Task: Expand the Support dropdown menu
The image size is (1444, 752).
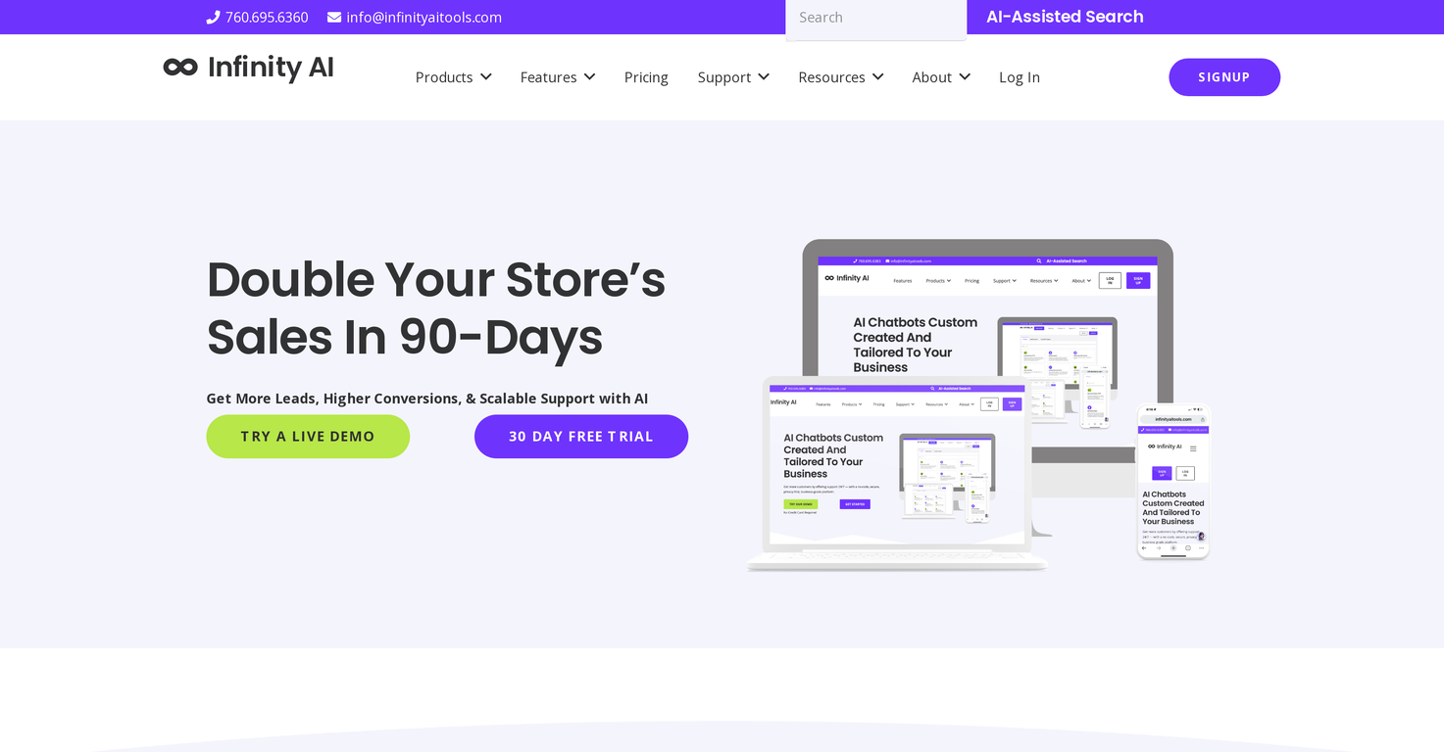Action: (x=732, y=77)
